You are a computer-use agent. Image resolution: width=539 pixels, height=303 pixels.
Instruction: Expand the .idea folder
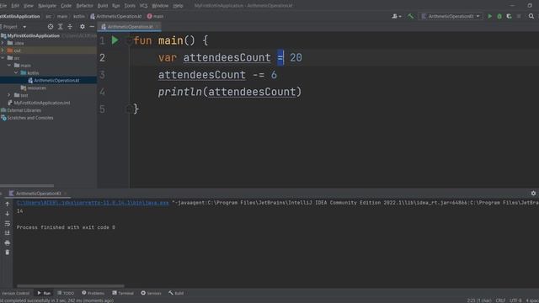[x=3, y=43]
